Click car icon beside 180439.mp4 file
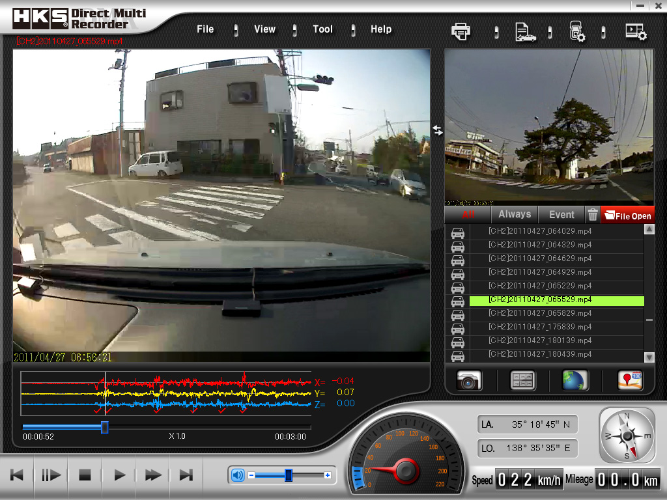 pos(458,356)
